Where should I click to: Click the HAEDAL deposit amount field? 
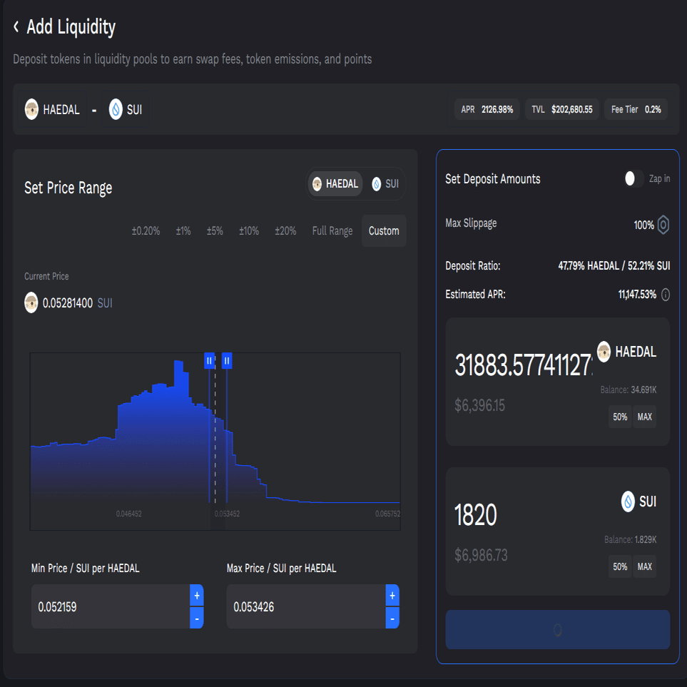pos(524,365)
